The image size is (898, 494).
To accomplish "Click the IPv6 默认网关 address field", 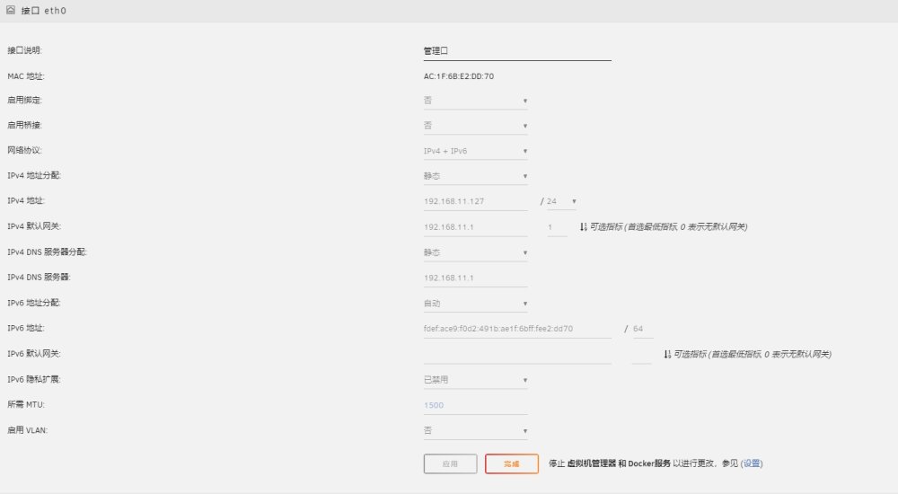I will coord(517,354).
